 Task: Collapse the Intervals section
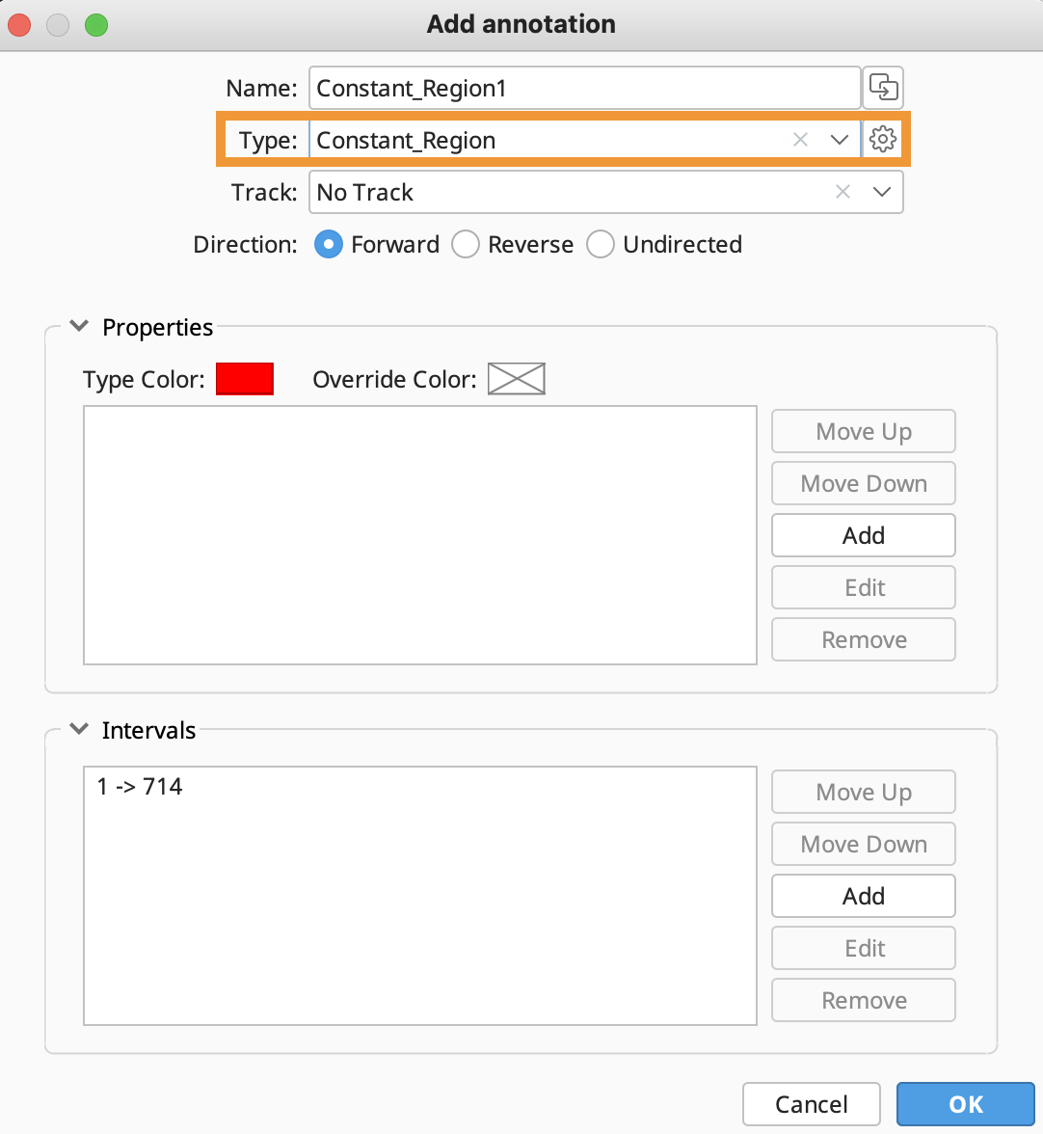[79, 729]
